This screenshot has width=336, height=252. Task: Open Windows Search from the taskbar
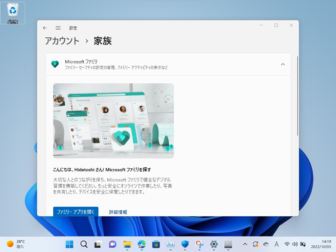coord(84,244)
